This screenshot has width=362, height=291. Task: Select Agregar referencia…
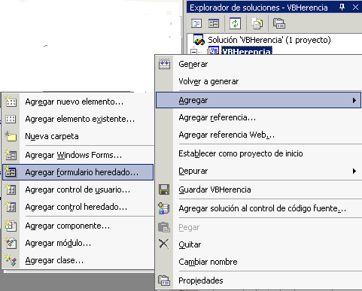coord(259,117)
